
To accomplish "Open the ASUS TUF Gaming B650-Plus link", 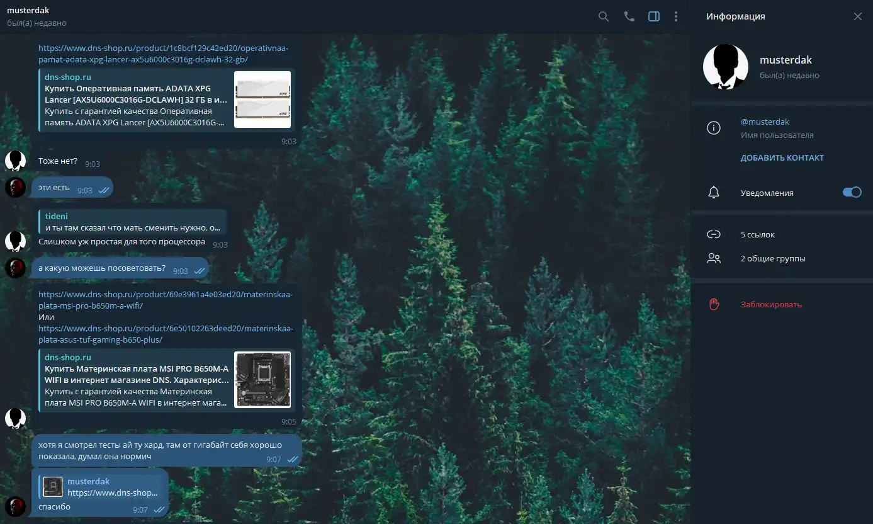I will tap(165, 334).
